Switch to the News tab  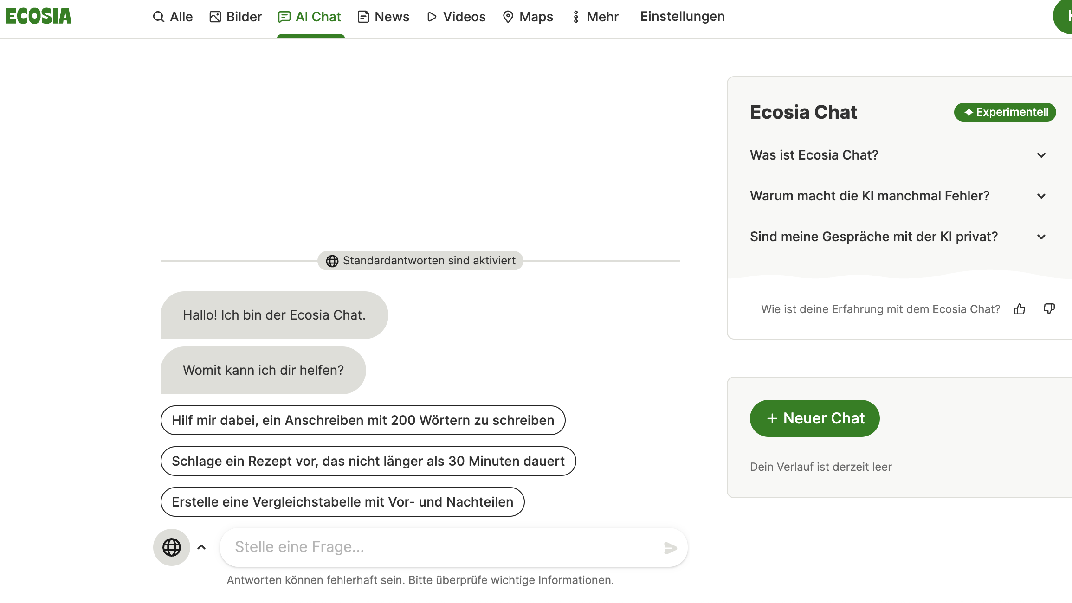click(x=383, y=17)
